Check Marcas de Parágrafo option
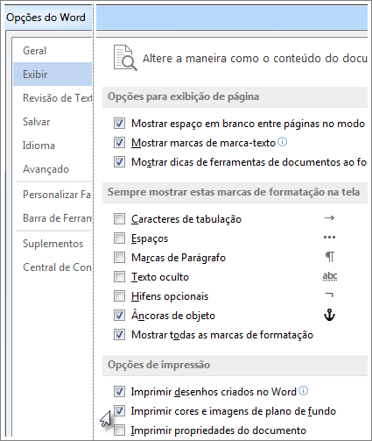Viewport: 372px width, 441px height. 119,258
